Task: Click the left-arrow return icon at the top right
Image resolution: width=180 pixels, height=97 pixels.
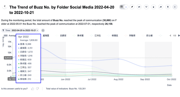Action: tap(175, 7)
